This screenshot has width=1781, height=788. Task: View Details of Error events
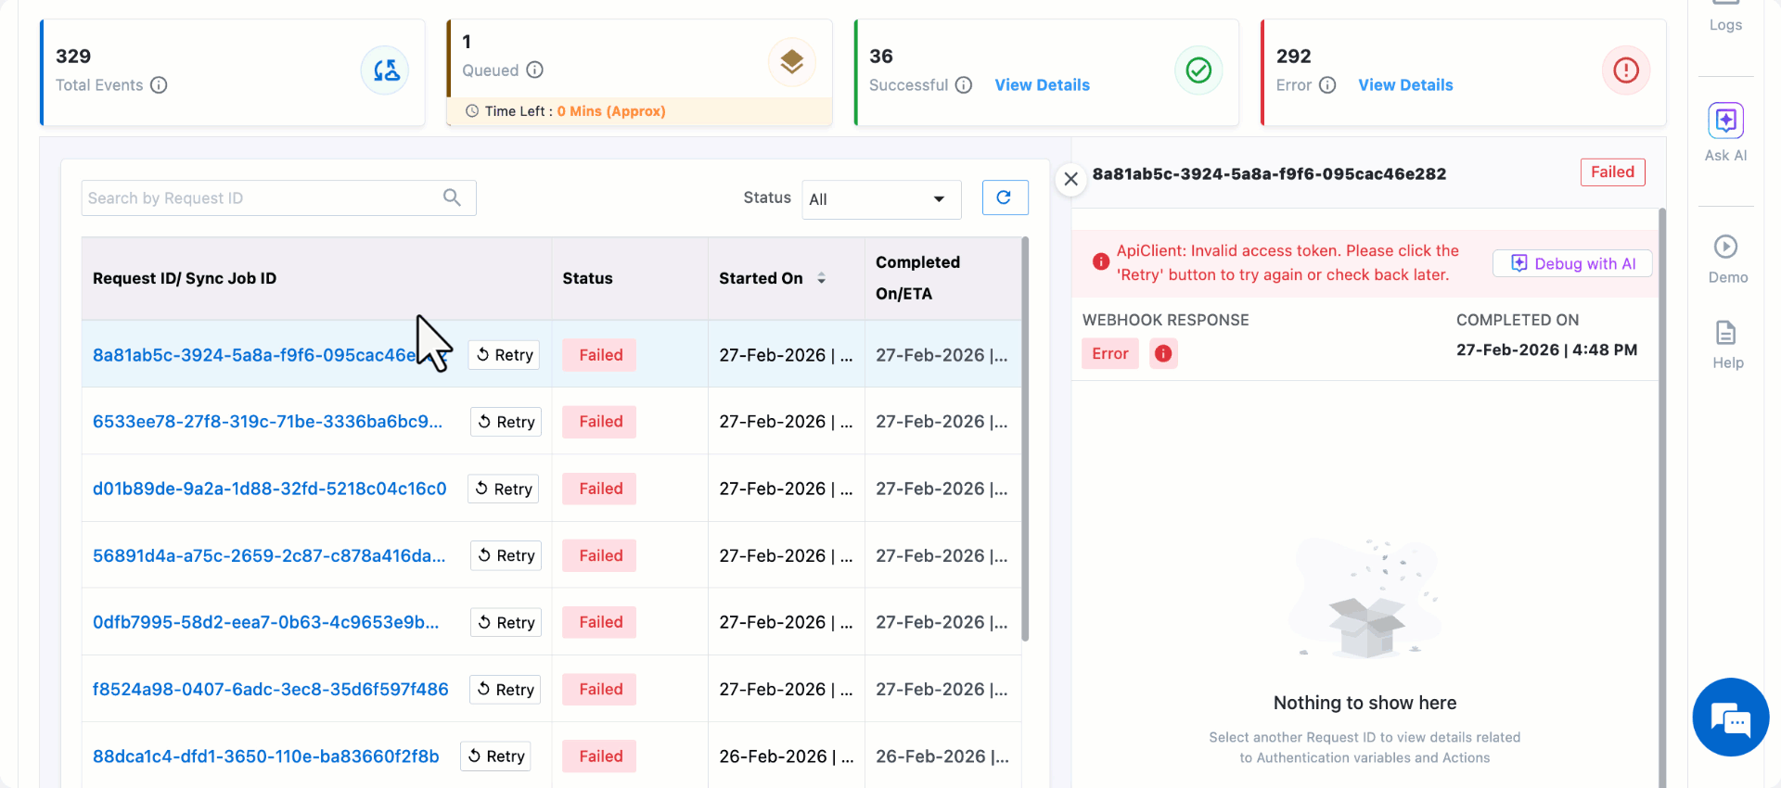point(1405,85)
